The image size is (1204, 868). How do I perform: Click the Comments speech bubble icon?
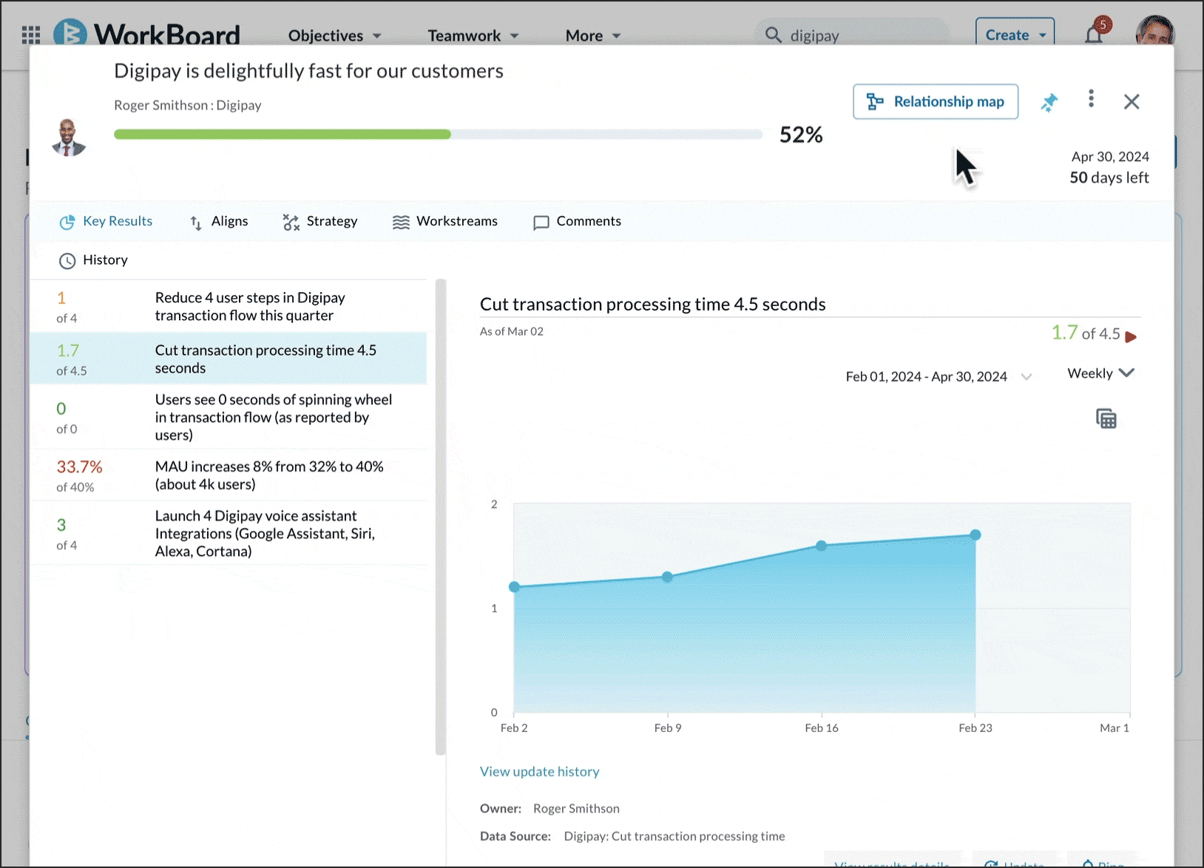click(x=541, y=223)
